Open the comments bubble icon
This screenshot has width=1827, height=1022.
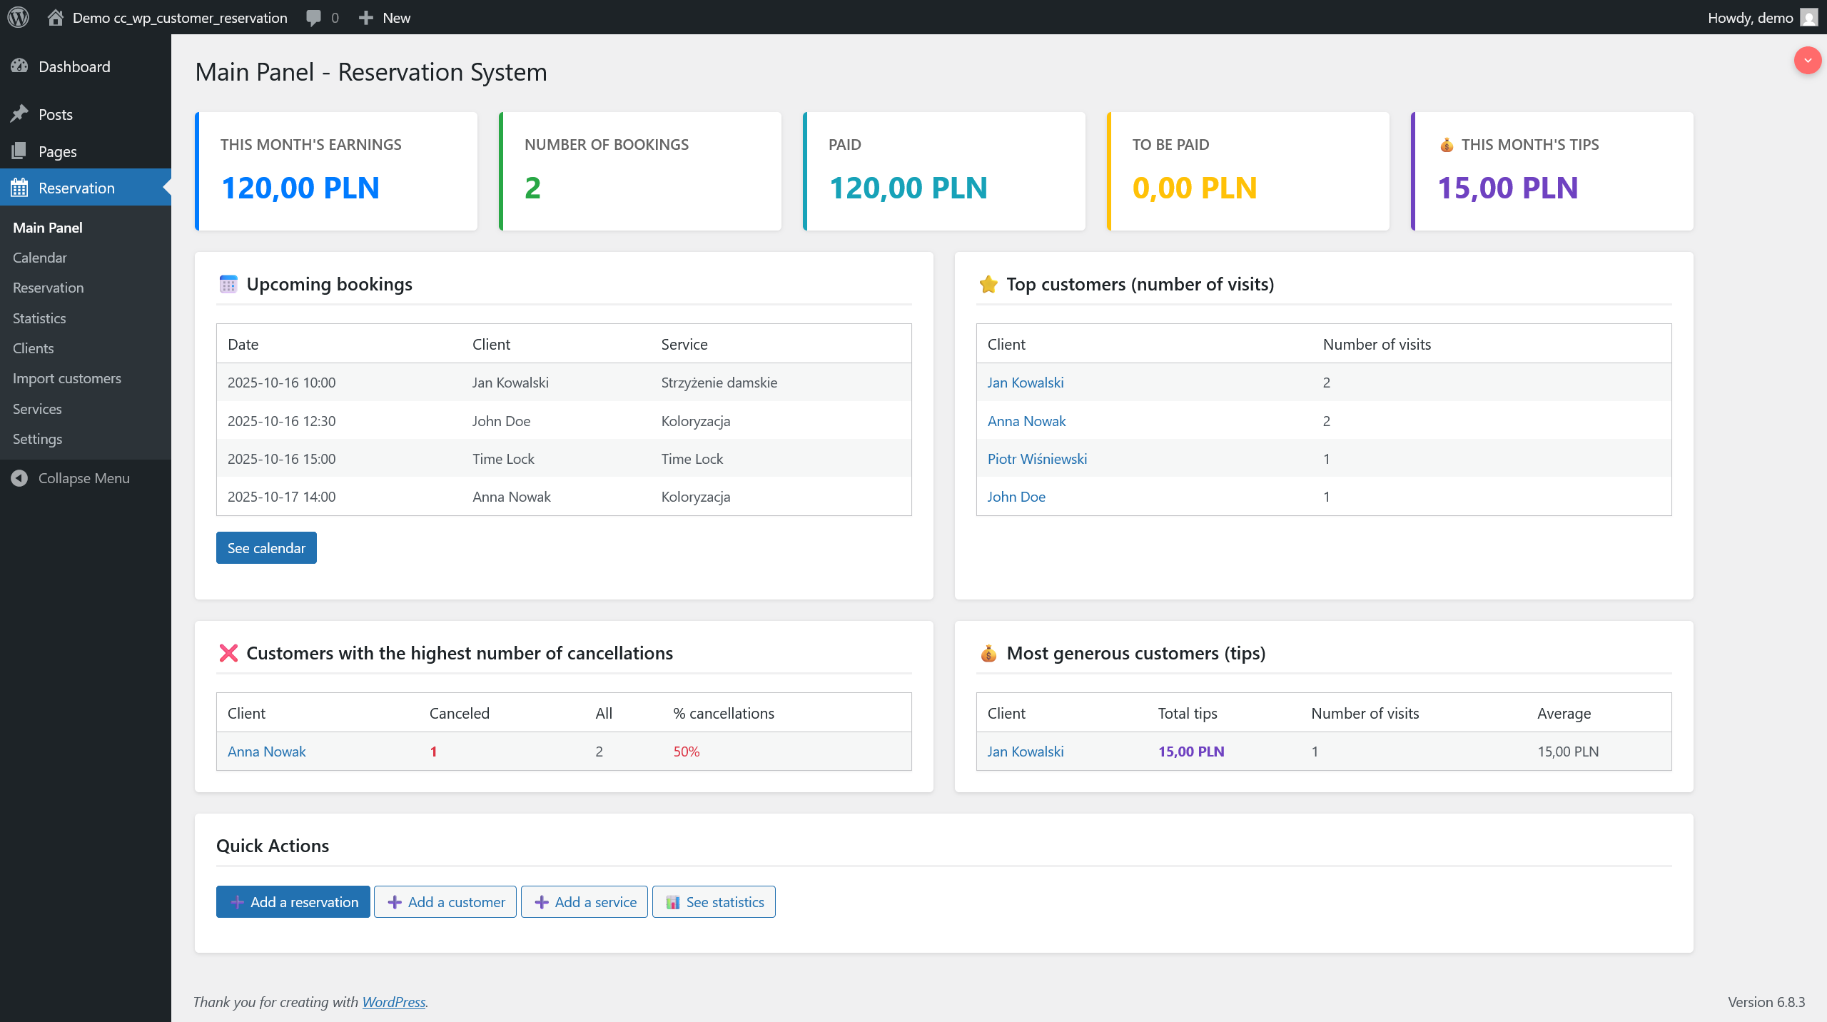click(313, 17)
